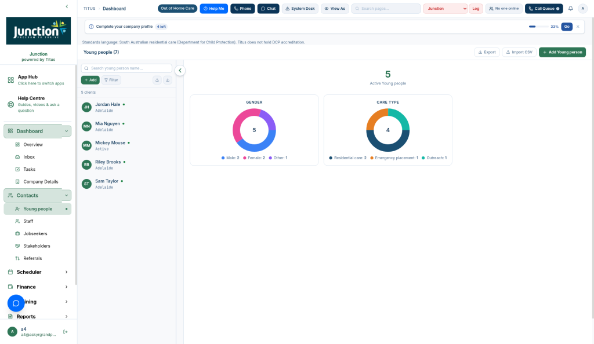Open the Junction company dropdown
The height and width of the screenshot is (344, 594).
445,8
